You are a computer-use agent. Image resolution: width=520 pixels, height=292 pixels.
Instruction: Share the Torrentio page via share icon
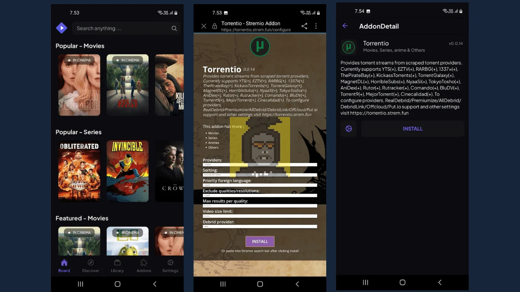(x=304, y=26)
